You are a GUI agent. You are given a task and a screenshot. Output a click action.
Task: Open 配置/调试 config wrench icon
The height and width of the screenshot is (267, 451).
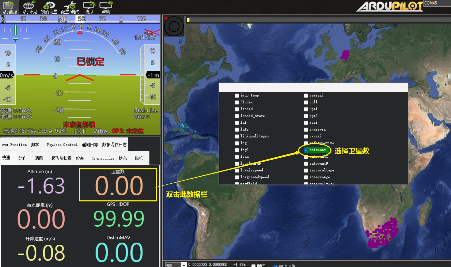[70, 7]
